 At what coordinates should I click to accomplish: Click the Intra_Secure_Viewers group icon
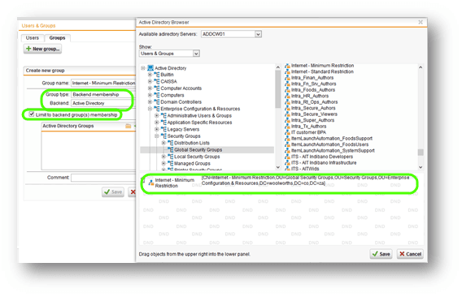[x=287, y=114]
